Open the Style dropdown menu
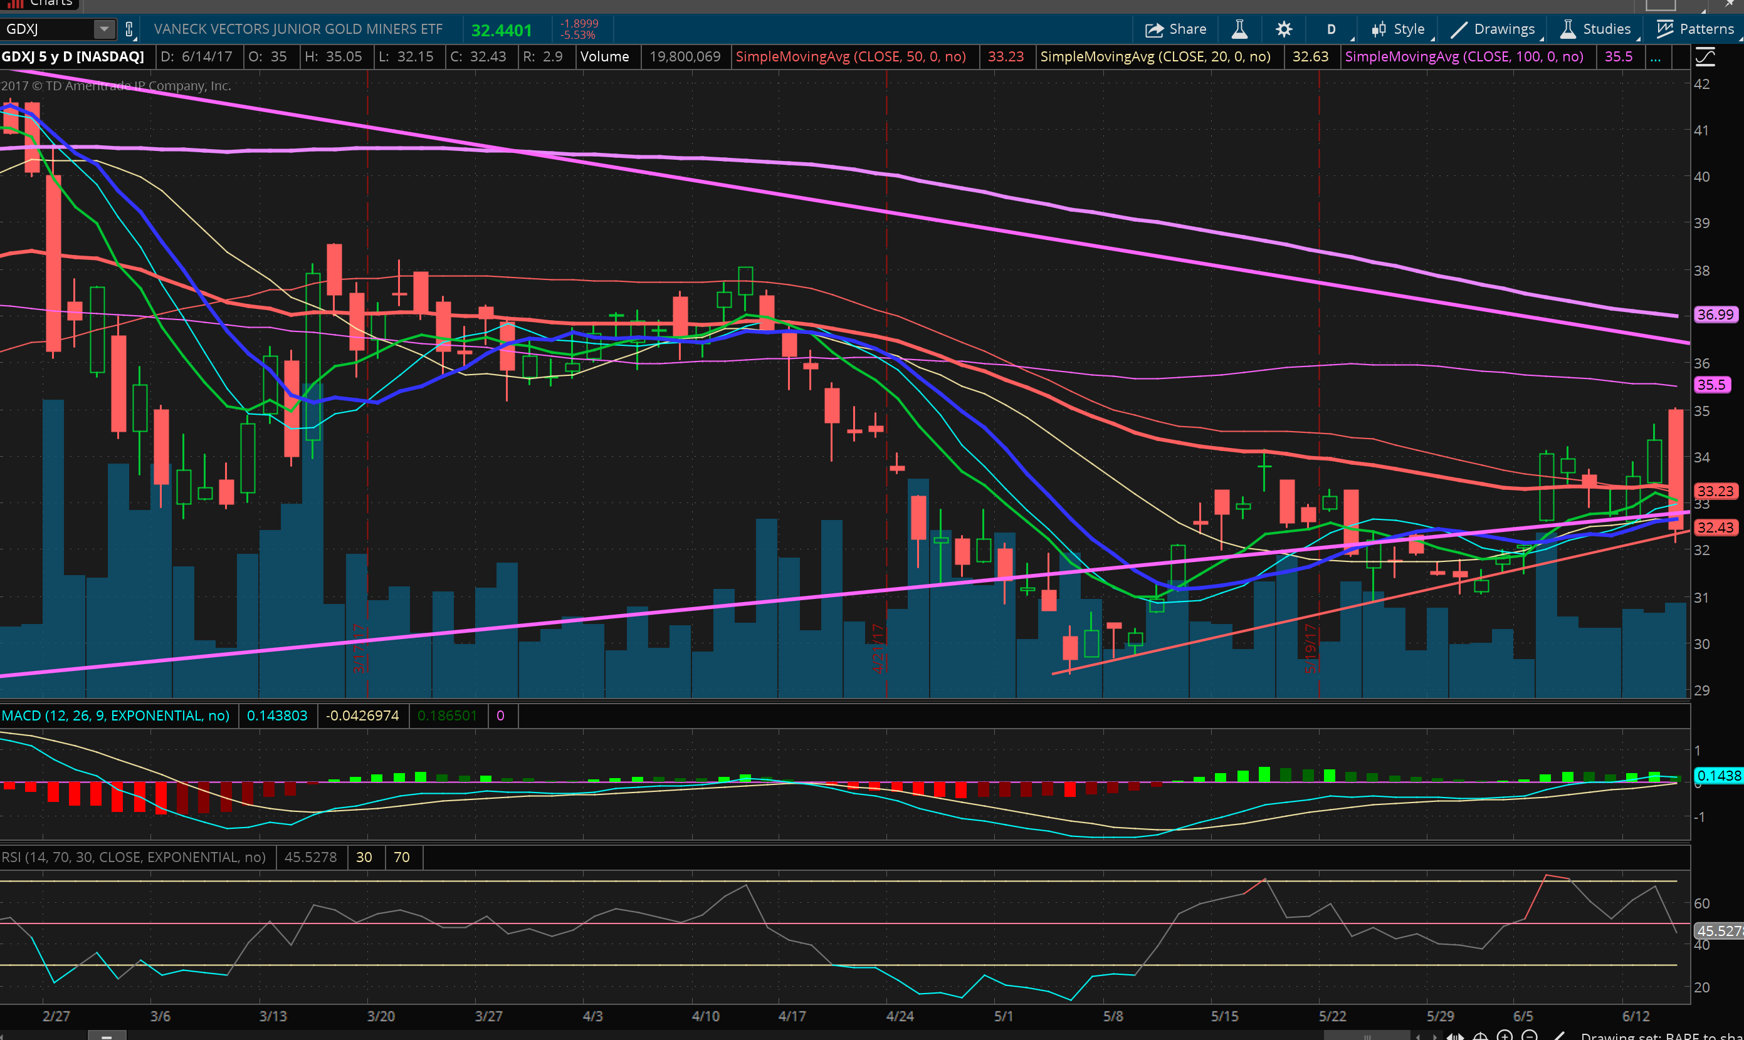1744x1040 pixels. (x=1399, y=29)
